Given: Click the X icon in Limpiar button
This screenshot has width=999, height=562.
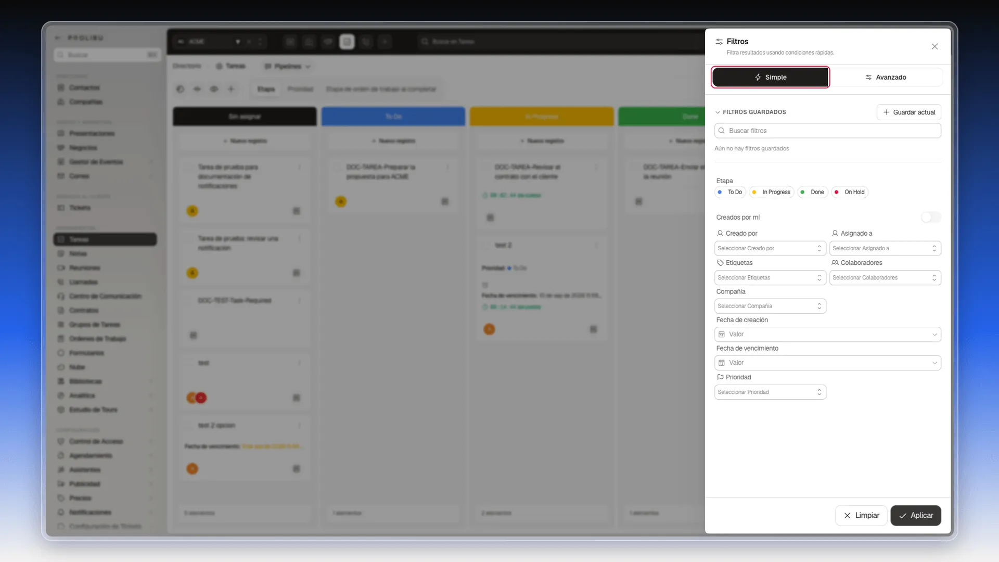Looking at the screenshot, I should [847, 515].
